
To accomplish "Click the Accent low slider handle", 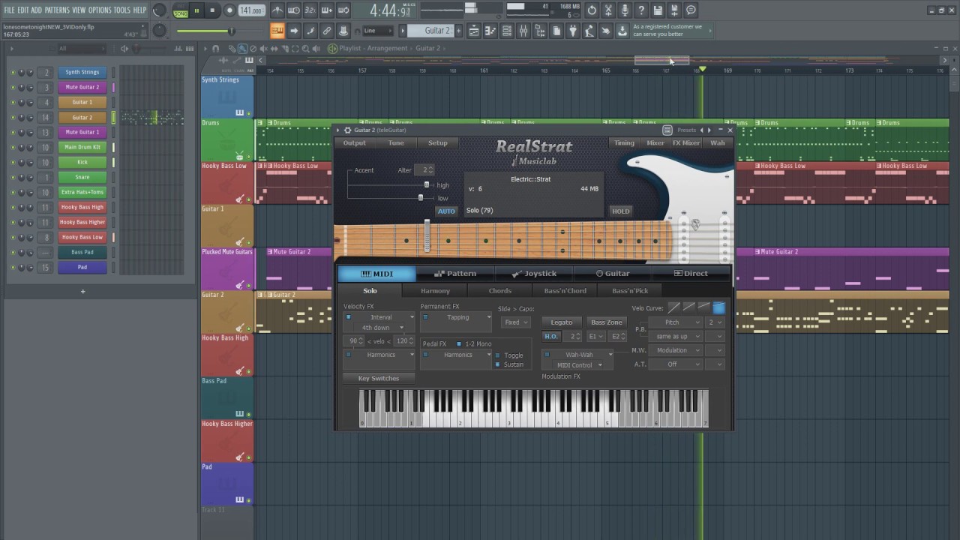I will point(421,198).
